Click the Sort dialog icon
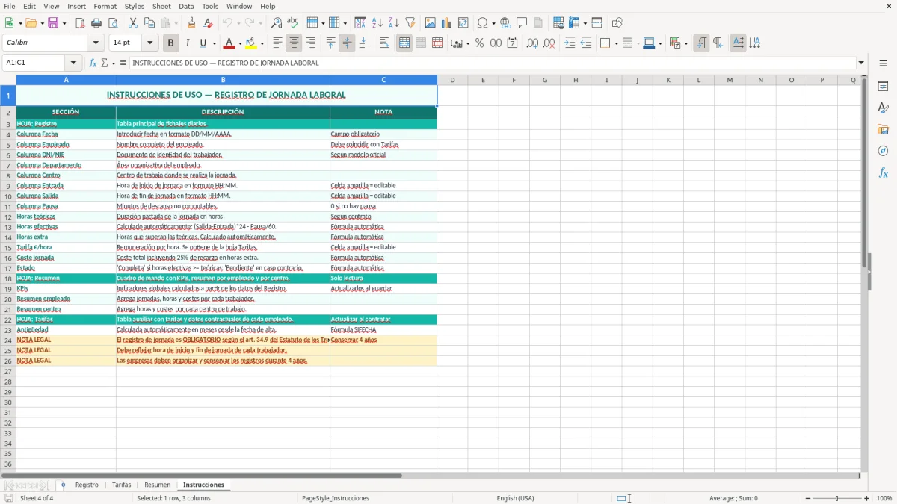 (360, 23)
